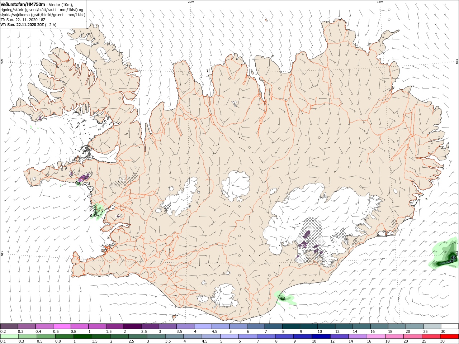Click the 20W longitude label
This screenshot has height=344, width=459.
191,2
